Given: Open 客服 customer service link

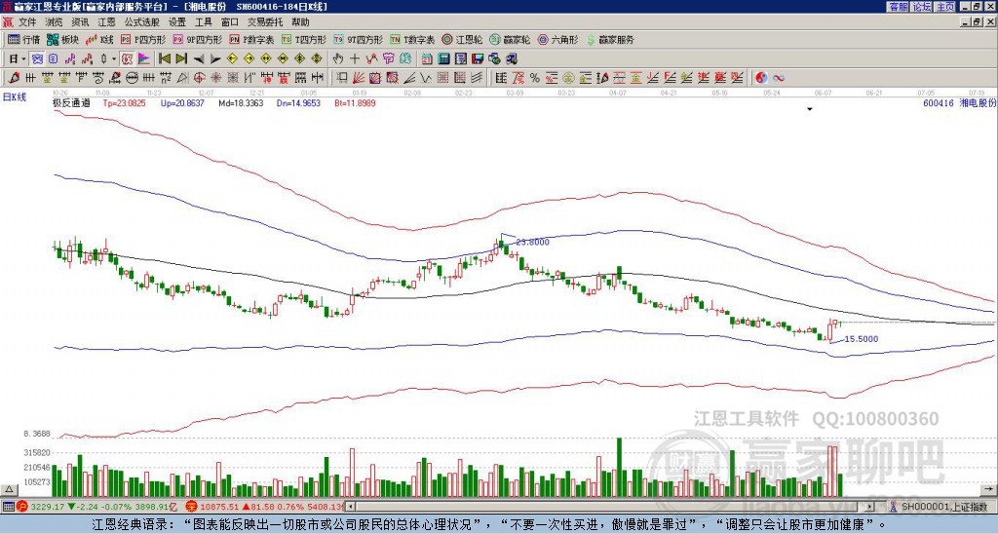Looking at the screenshot, I should 899,7.
